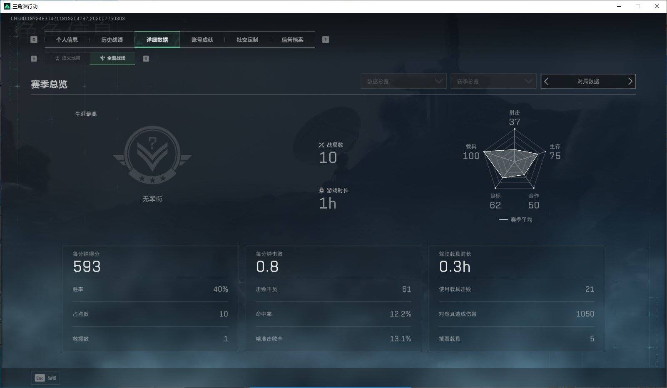Open the 信誉档案 tab
This screenshot has height=388, width=667.
(x=292, y=40)
